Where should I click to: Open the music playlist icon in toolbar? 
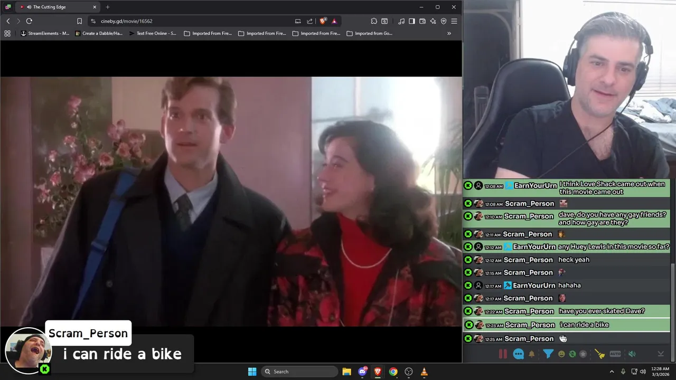(401, 21)
